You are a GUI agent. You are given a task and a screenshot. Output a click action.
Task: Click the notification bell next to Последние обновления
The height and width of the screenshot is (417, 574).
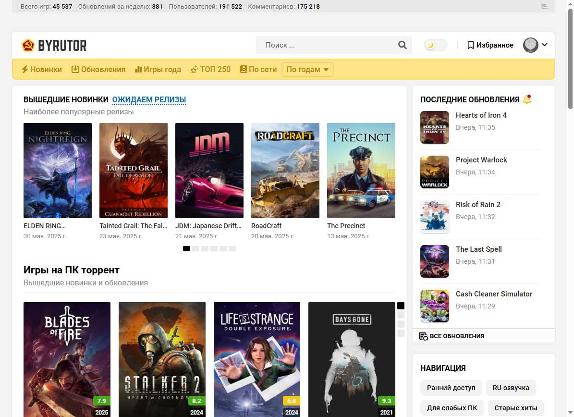point(527,99)
